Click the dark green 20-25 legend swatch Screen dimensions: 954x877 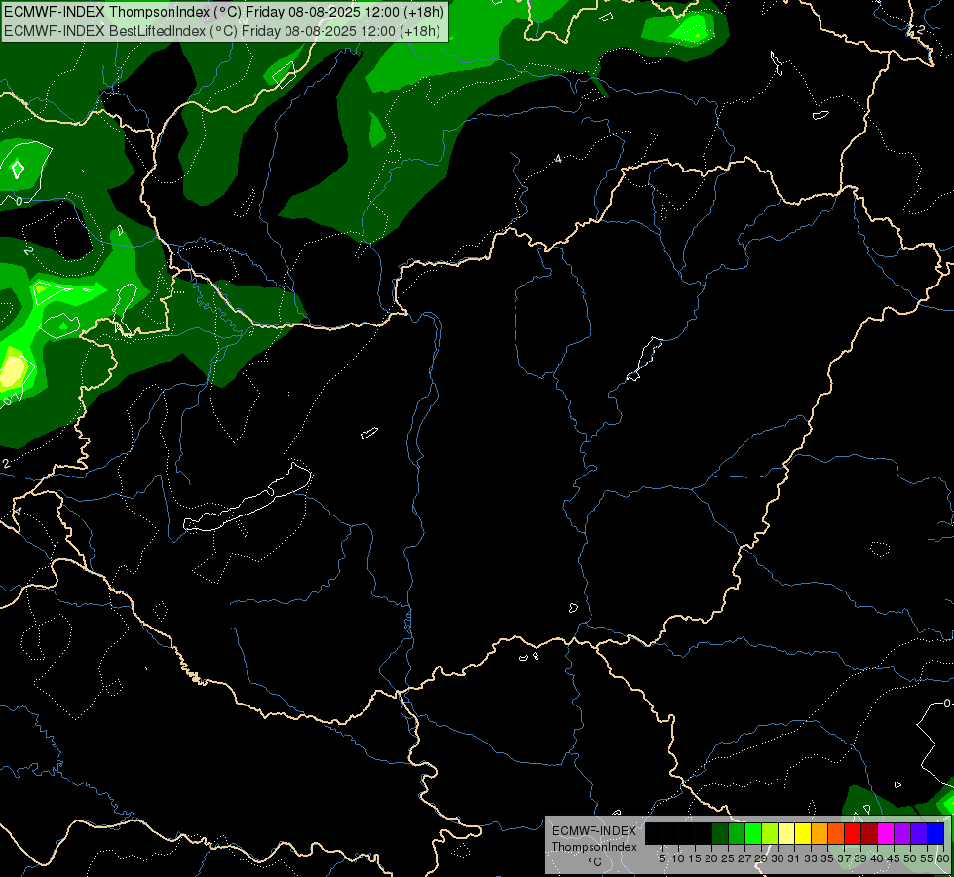720,833
